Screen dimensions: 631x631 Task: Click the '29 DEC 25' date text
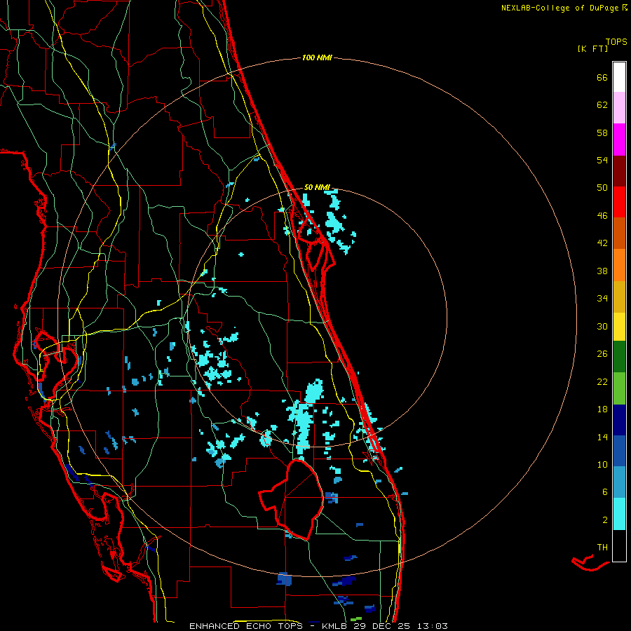383,626
